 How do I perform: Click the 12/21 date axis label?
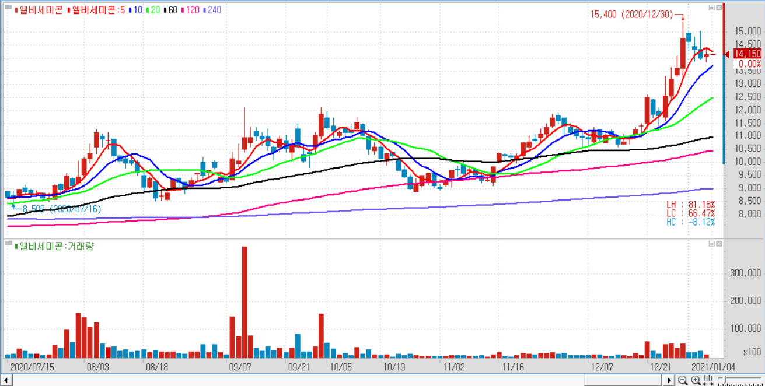(661, 367)
